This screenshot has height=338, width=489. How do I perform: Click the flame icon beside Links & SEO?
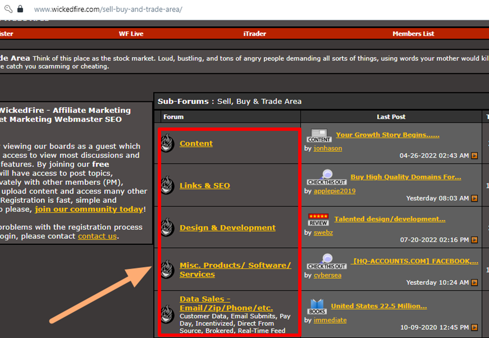pyautogui.click(x=168, y=186)
